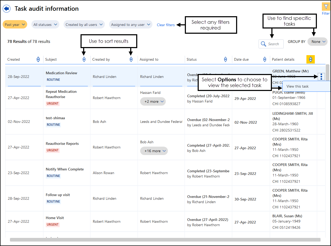Expand the +16 more assignees list
The image size is (331, 246).
tap(154, 151)
